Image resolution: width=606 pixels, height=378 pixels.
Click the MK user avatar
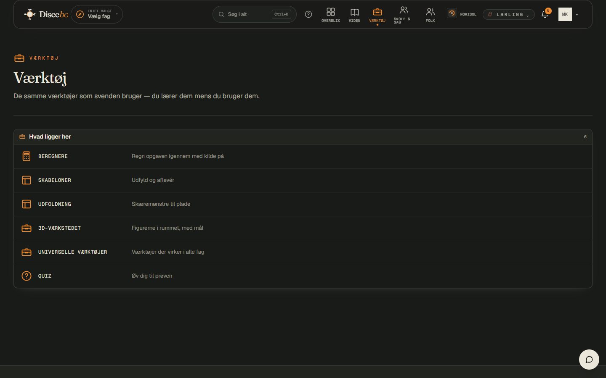[565, 14]
